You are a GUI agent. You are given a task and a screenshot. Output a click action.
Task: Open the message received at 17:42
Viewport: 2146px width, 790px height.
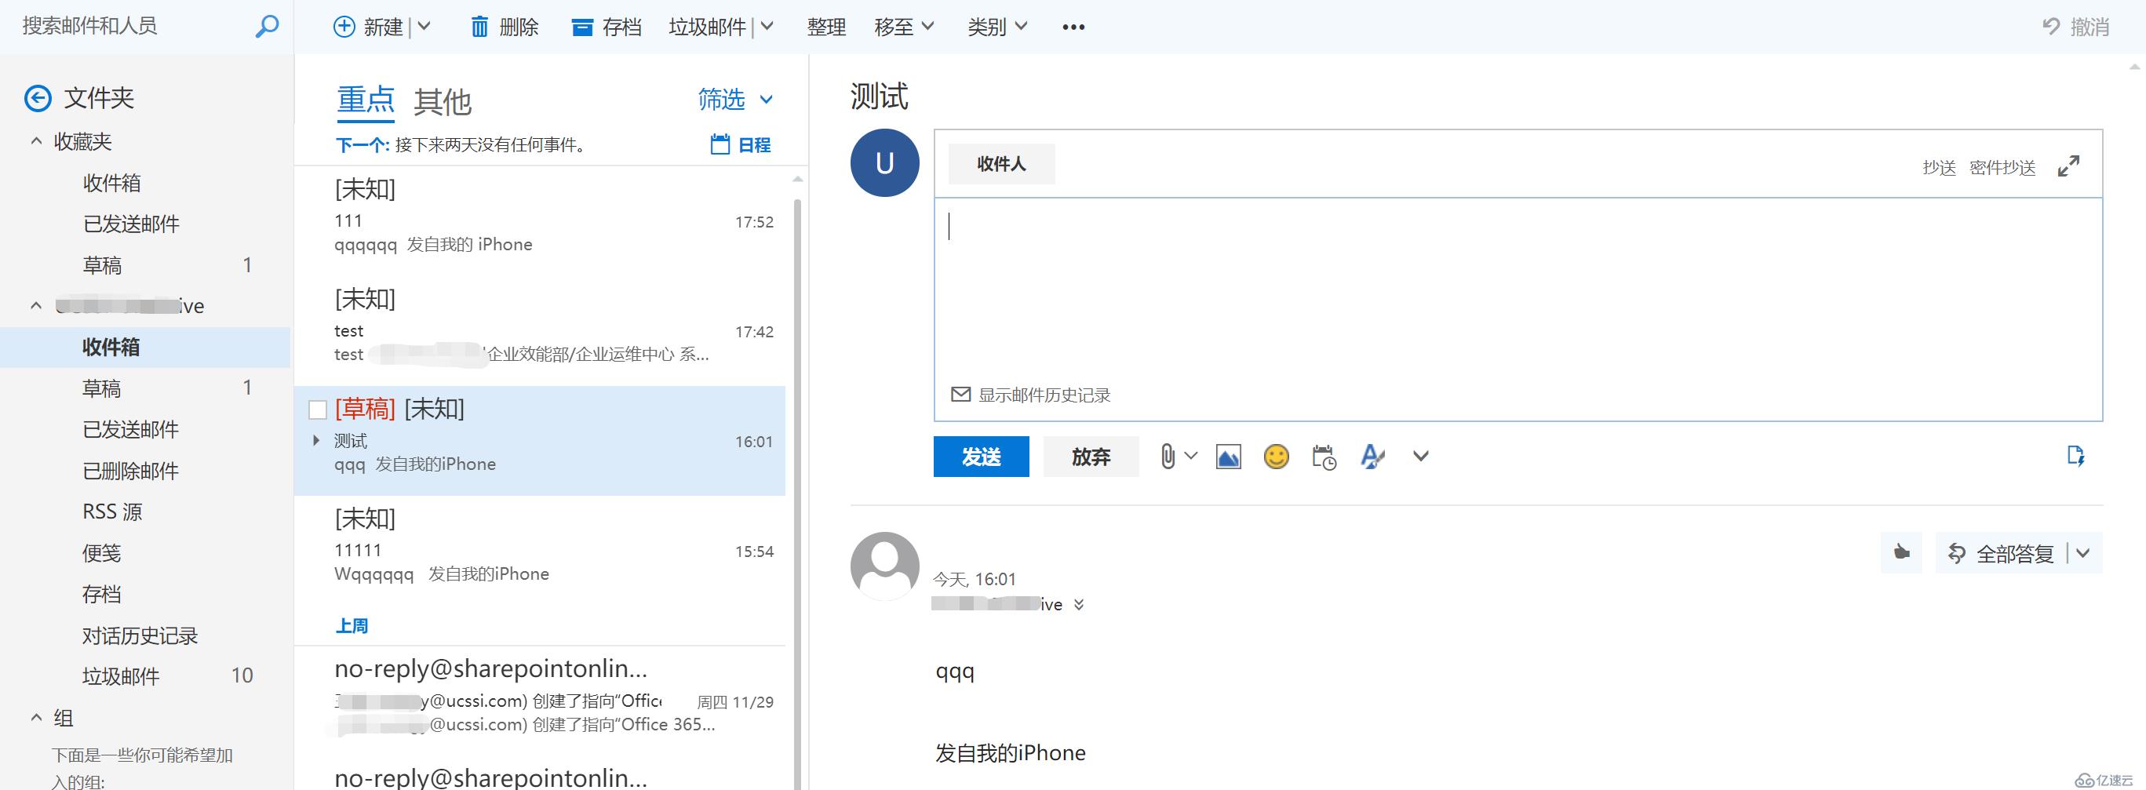click(x=540, y=331)
